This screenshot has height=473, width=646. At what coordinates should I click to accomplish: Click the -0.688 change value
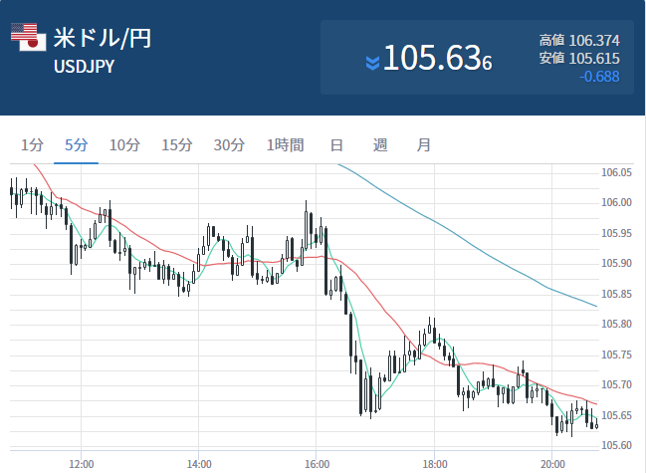(599, 78)
